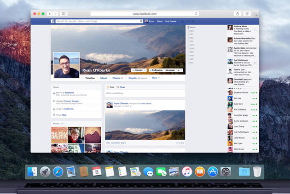
Task: Open the More dropdown tab on profile
Action: click(156, 78)
